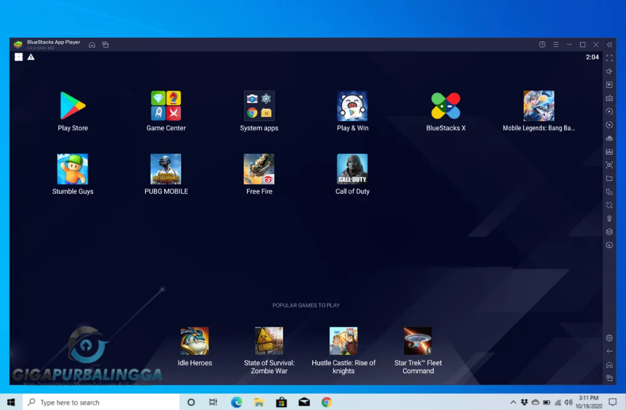
Task: Collapse the sidebar with the double chevron
Action: 608,44
